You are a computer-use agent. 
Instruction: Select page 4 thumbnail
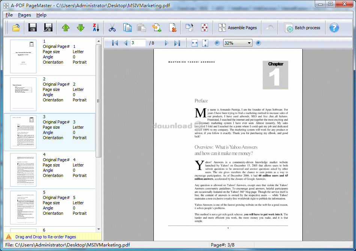pyautogui.click(x=23, y=170)
